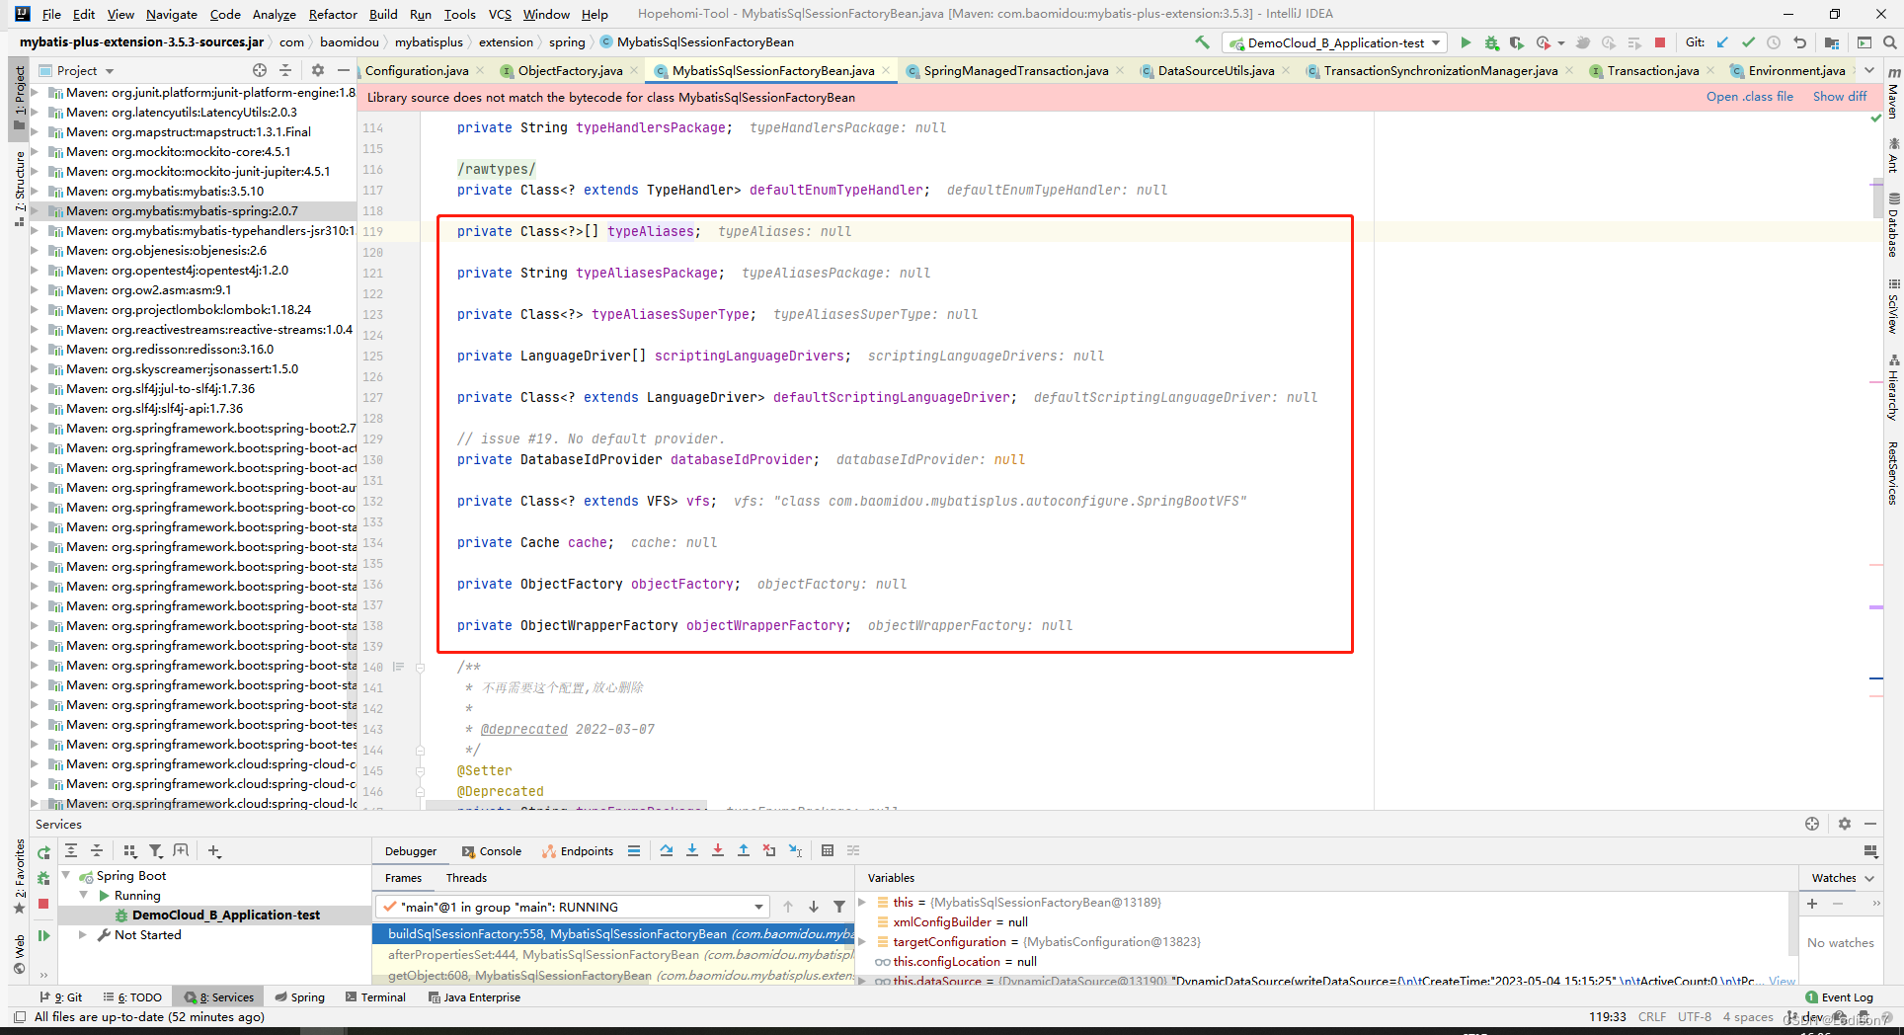Start debugging with the bug icon
This screenshot has width=1904, height=1035.
(x=1491, y=42)
